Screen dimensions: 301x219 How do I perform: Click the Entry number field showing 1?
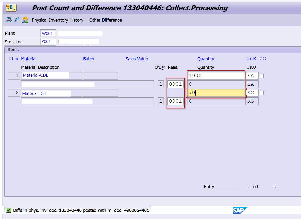(249, 187)
